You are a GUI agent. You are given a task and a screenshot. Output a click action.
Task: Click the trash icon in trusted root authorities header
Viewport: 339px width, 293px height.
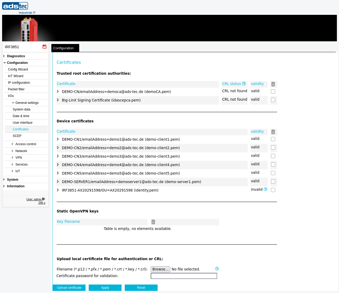273,84
